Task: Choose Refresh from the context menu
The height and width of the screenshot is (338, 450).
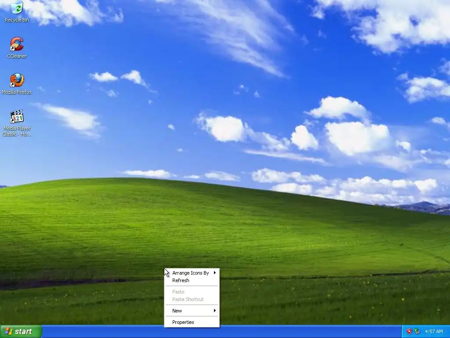Action: coord(192,280)
